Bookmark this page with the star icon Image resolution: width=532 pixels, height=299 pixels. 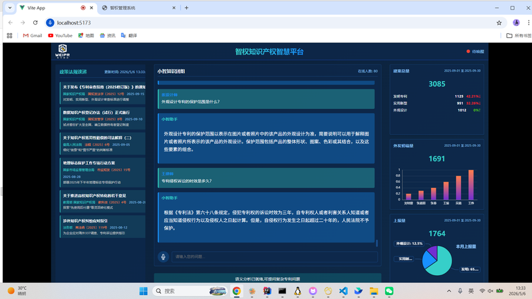click(x=499, y=23)
